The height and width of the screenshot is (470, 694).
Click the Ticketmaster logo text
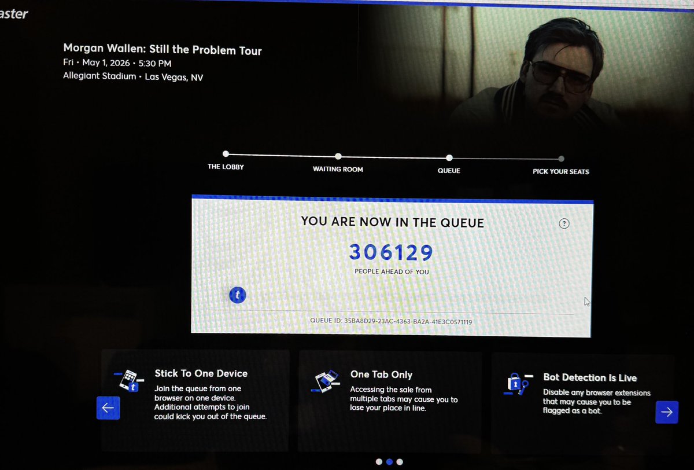pyautogui.click(x=14, y=13)
